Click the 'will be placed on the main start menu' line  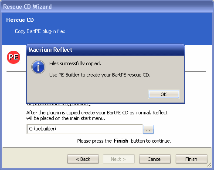tap(65, 118)
